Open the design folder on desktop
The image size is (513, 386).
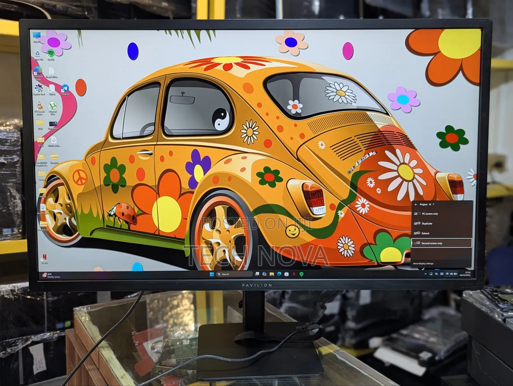coord(42,176)
